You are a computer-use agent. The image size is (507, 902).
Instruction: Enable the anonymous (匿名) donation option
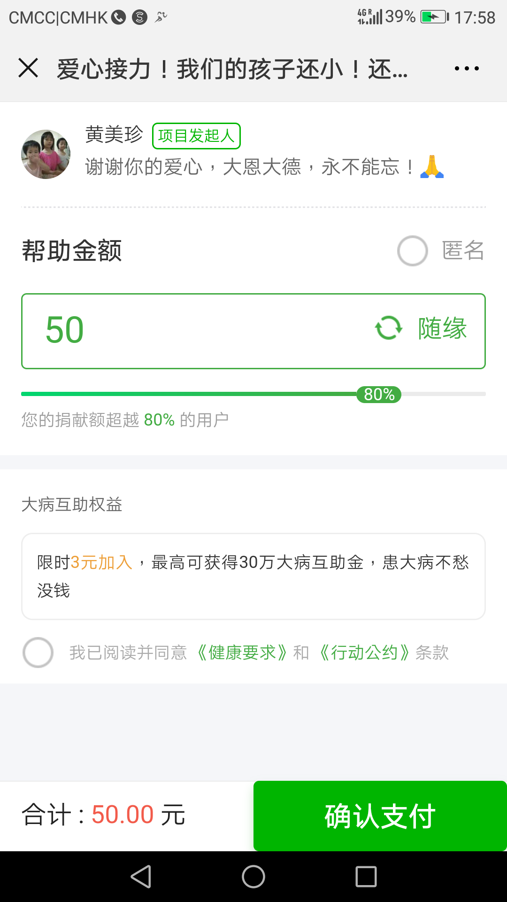[413, 251]
